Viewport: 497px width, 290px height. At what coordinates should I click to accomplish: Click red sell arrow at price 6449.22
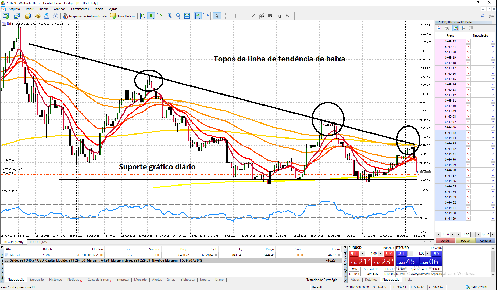coord(468,41)
